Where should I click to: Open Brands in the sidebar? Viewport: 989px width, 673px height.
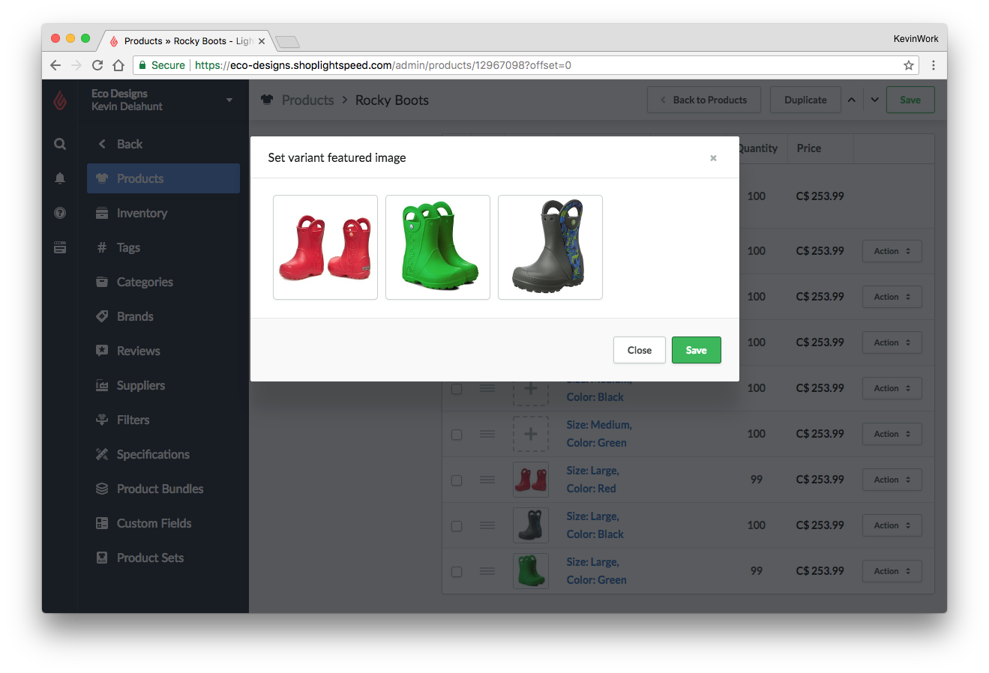tap(163, 316)
